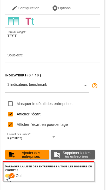This screenshot has width=106, height=190.
Task: Select the Configuration tab
Action: (x=26, y=8)
